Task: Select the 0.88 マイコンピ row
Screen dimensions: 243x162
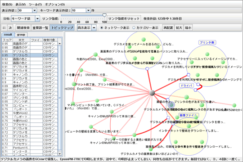Action: 30,90
